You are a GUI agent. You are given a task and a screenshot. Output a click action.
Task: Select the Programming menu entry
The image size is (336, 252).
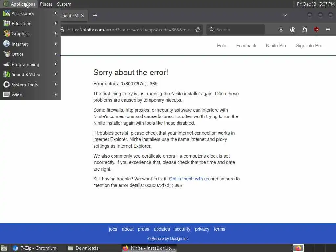tap(30, 64)
